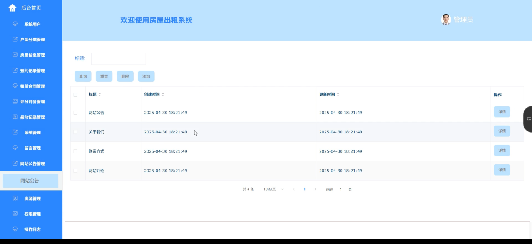The width and height of the screenshot is (532, 244).
Task: Collapse the 网站公告管理 sidebar menu
Action: pyautogui.click(x=31, y=163)
